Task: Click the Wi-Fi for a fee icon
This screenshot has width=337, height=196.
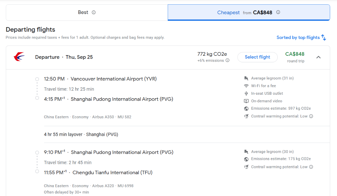Action: [x=246, y=86]
